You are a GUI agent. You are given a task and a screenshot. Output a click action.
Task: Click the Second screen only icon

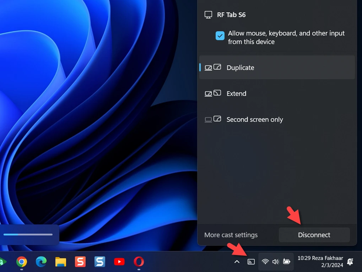click(x=213, y=119)
